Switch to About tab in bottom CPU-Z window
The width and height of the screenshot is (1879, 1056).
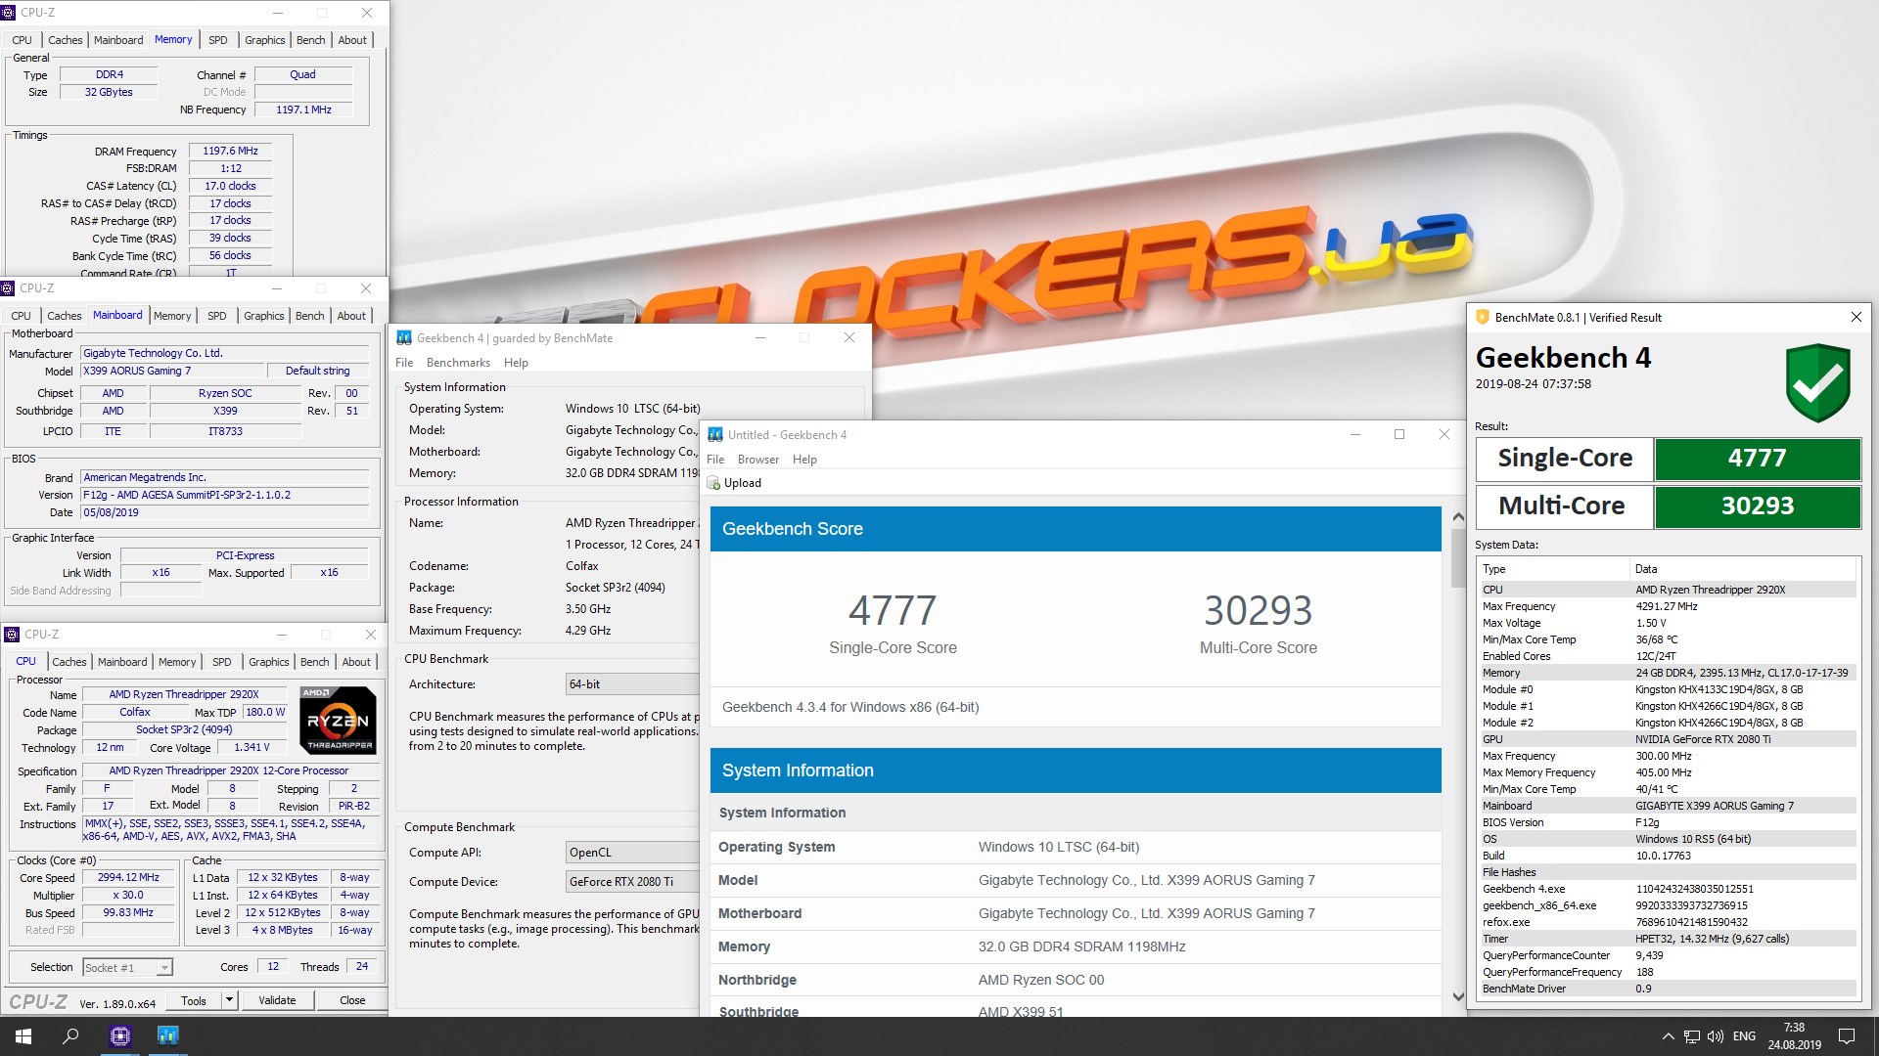[356, 662]
